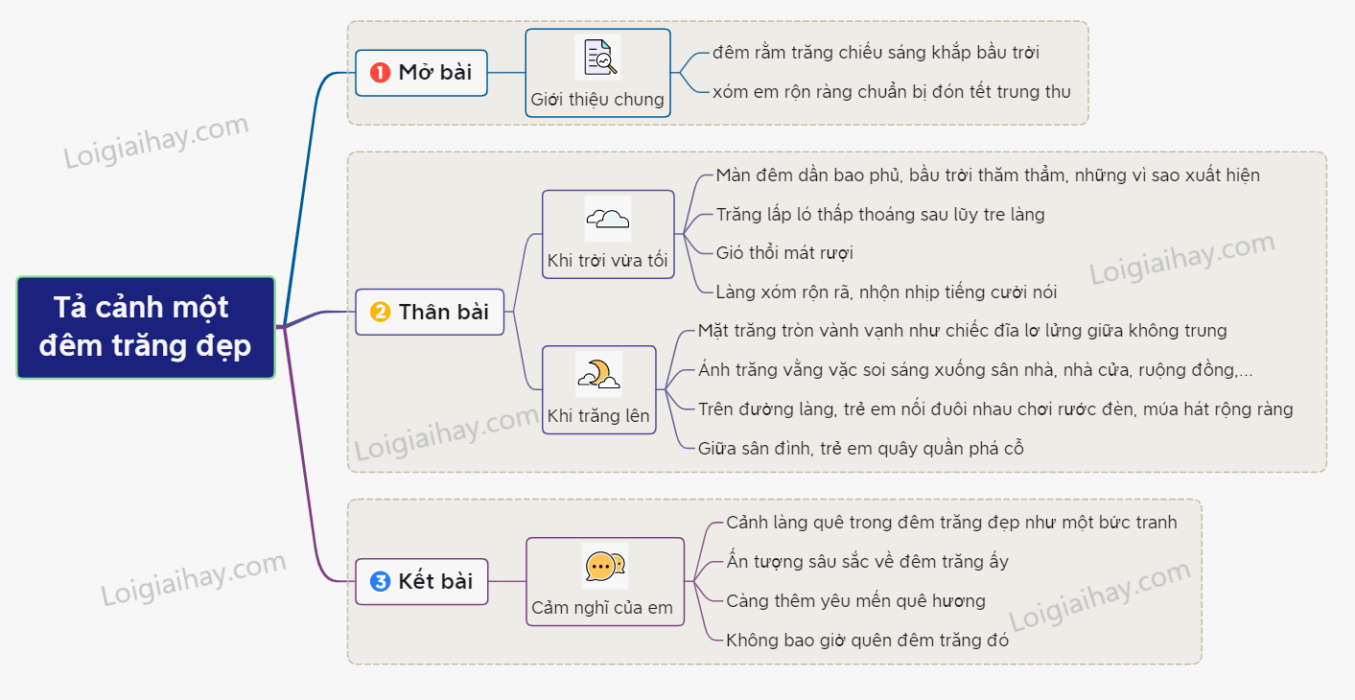Click the moon and clouds icon
The height and width of the screenshot is (700, 1355).
click(x=599, y=374)
